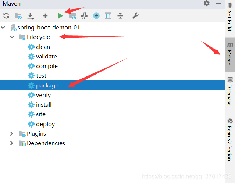This screenshot has width=235, height=183.
Task: Open the Ant Build side tab
Action: point(230,17)
